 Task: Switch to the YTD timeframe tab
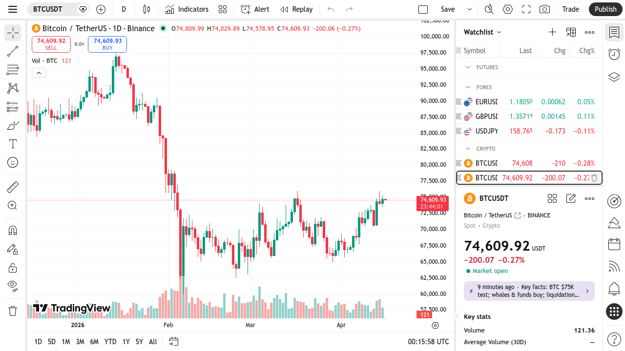click(110, 342)
